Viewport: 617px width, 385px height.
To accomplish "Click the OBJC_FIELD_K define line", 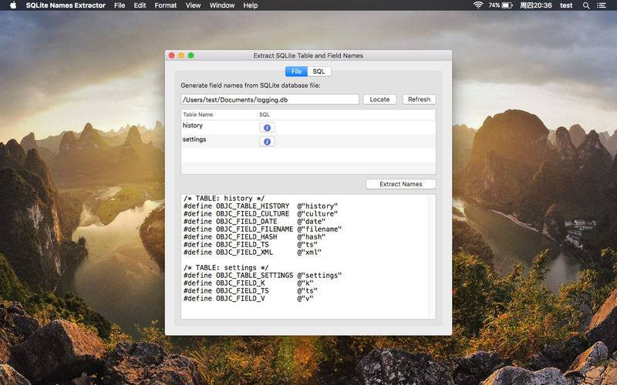I will coord(248,283).
